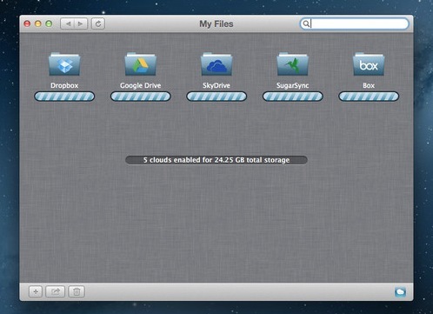The height and width of the screenshot is (314, 433).
Task: Click the Box storage progress bar
Action: click(369, 97)
